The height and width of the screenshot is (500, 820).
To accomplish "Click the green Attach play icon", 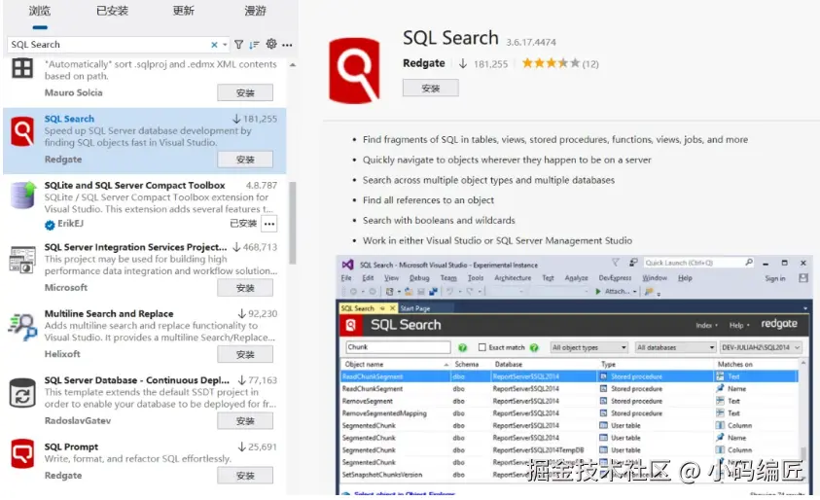I will 598,291.
